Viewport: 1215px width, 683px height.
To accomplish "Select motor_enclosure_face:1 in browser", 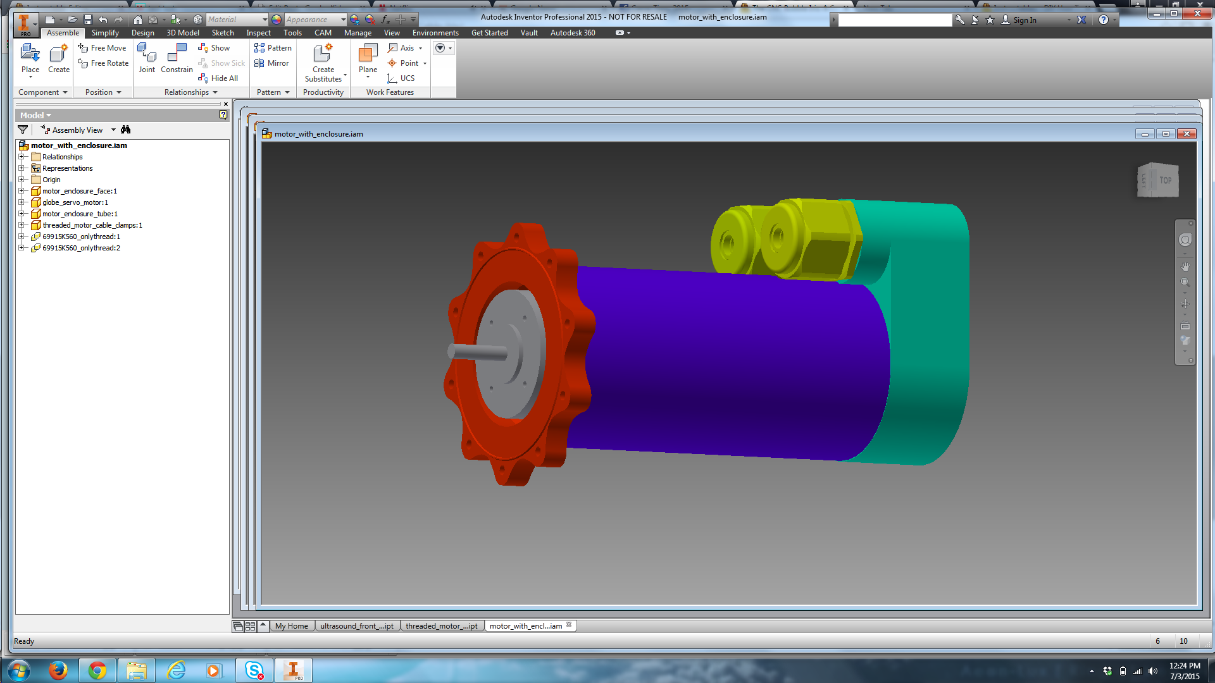I will click(80, 191).
